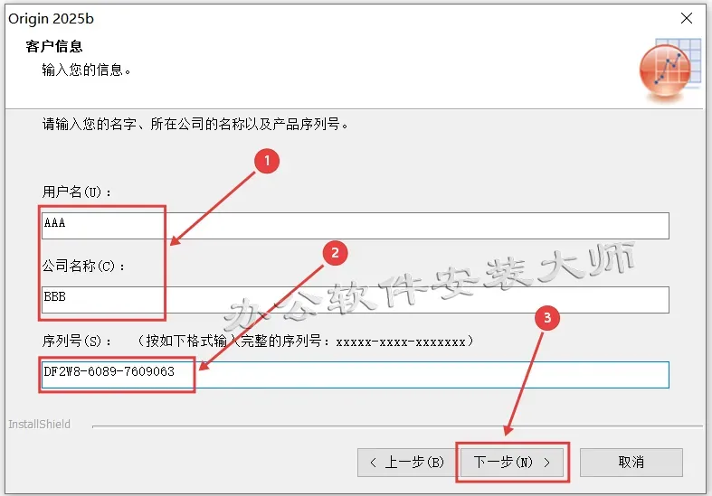Click the 下一步(N) next button

pos(512,462)
